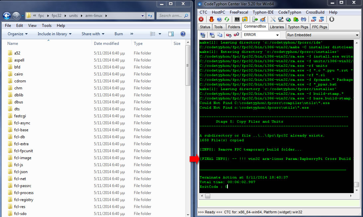The width and height of the screenshot is (363, 217).
Task: Click the broom clean-up icon
Action: (263, 20)
